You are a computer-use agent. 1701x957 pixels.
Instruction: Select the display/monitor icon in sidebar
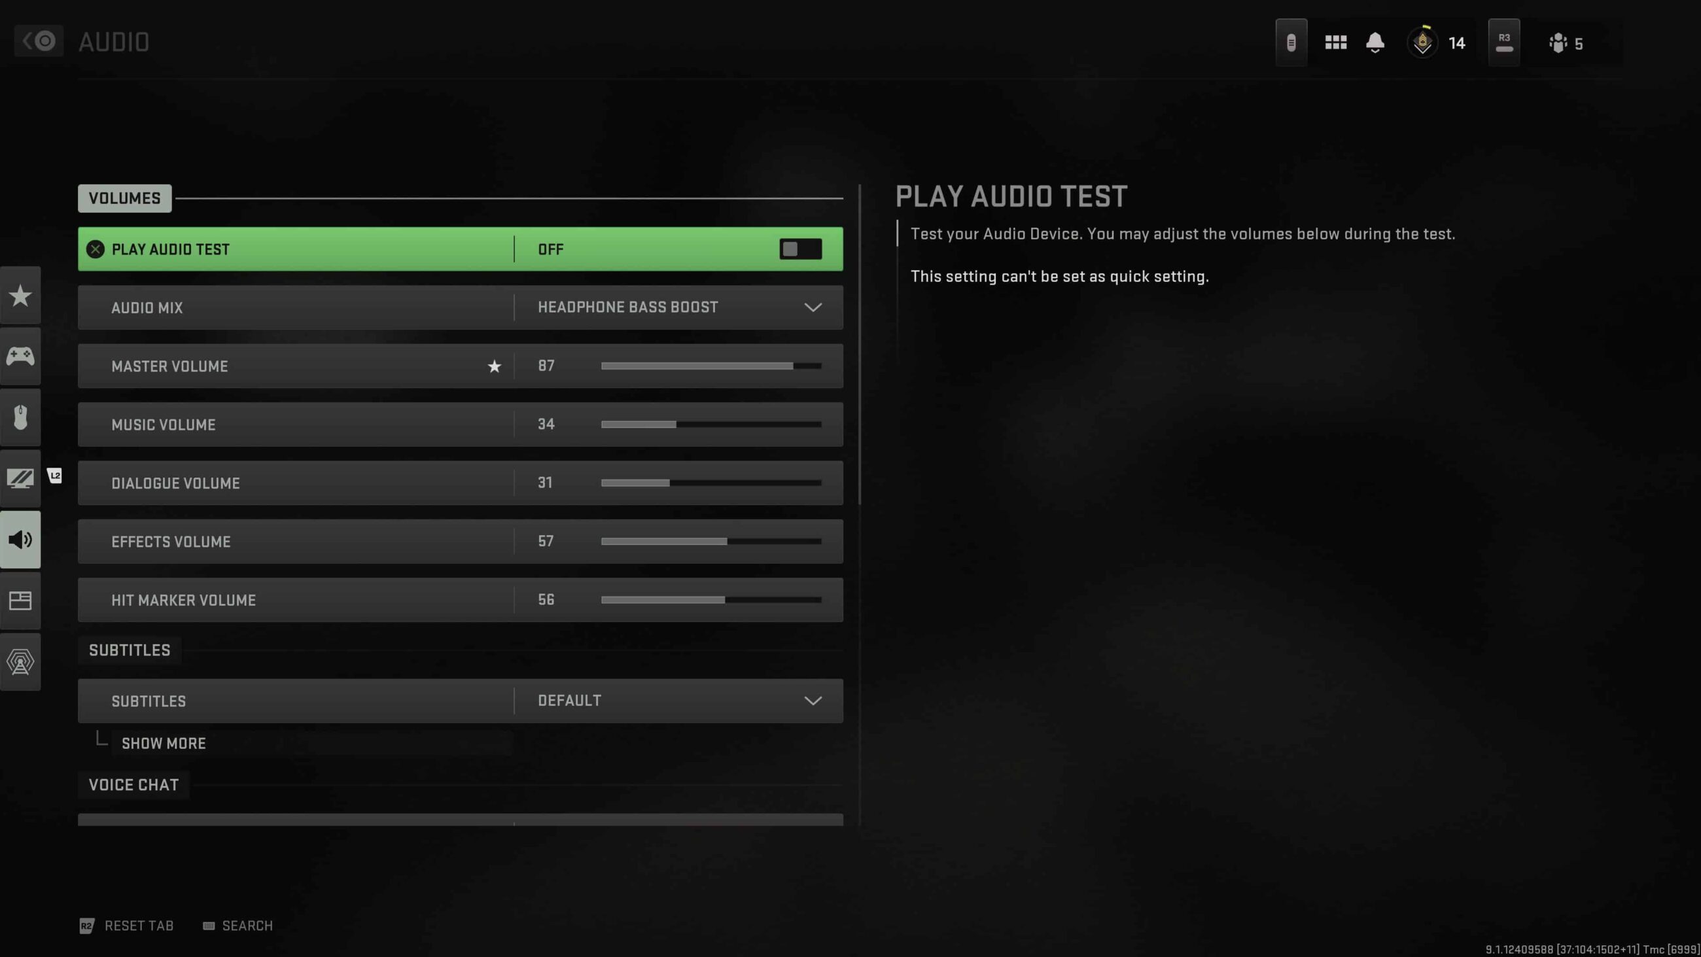click(20, 478)
